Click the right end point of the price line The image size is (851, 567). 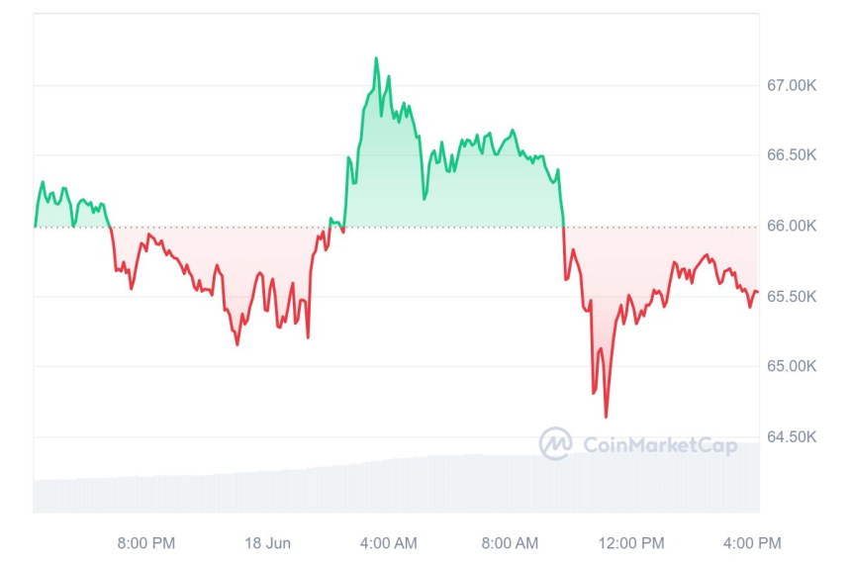[x=758, y=291]
